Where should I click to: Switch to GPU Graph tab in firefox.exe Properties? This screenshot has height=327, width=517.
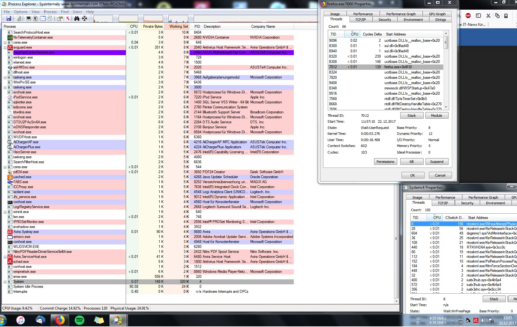coord(437,14)
